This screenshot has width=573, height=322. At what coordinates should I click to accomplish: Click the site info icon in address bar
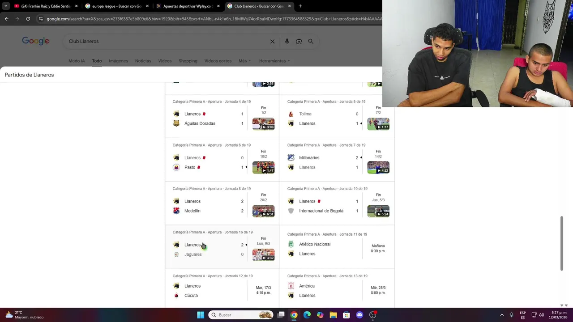click(x=41, y=19)
